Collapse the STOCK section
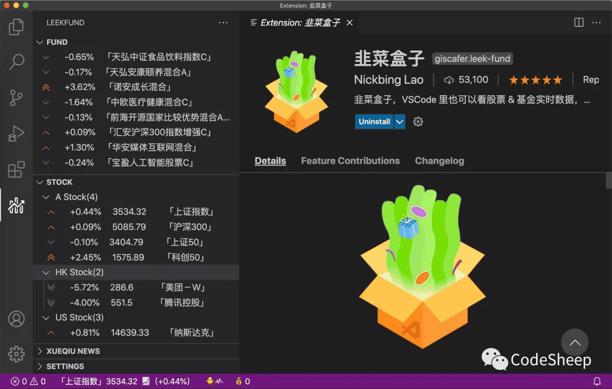612x389 pixels. coord(40,182)
